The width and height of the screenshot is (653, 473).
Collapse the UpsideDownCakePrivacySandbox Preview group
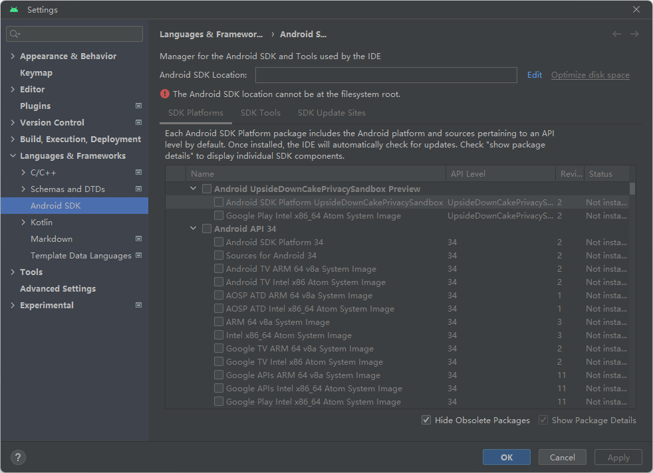click(194, 189)
